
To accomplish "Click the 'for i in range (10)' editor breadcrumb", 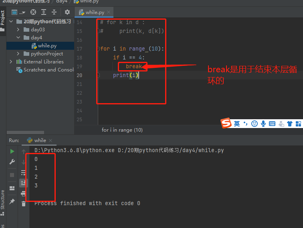I will (122, 130).
